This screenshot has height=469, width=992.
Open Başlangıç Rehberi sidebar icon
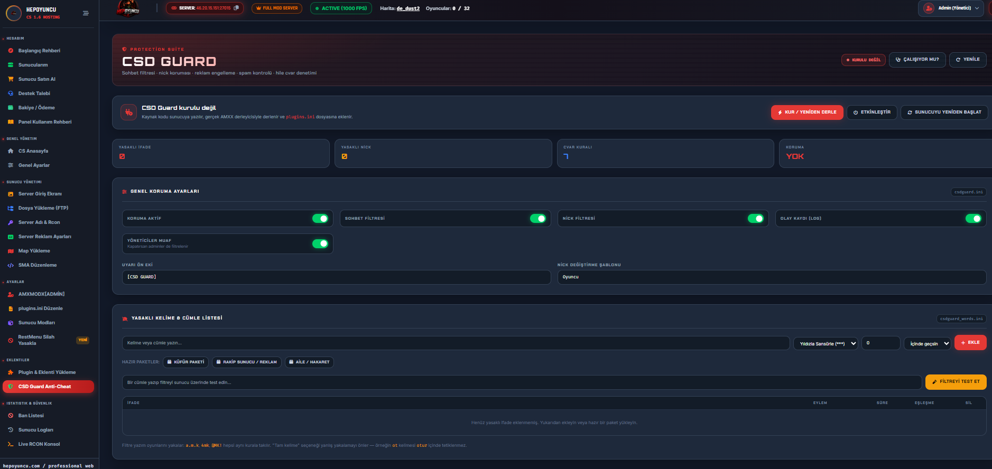11,51
